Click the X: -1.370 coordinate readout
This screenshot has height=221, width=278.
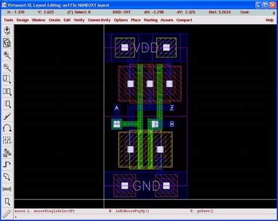pos(16,12)
